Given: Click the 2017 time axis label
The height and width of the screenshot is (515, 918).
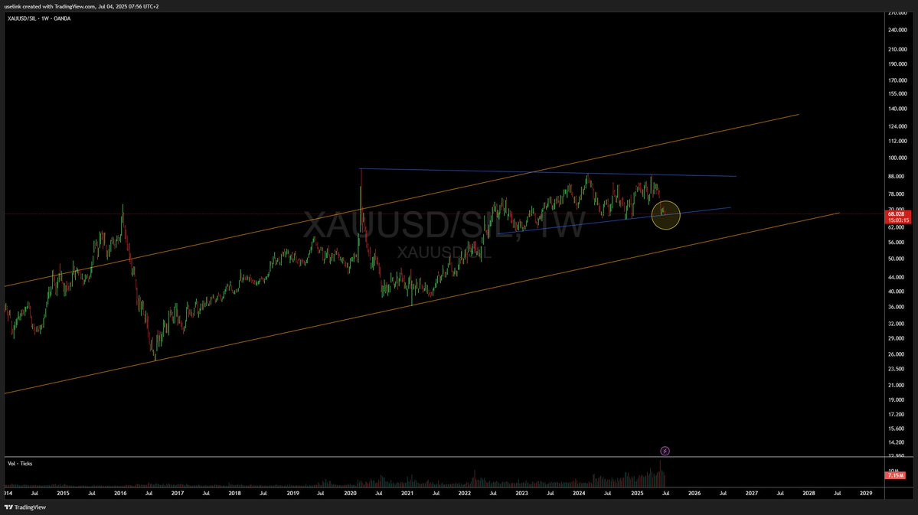Looking at the screenshot, I should 178,494.
